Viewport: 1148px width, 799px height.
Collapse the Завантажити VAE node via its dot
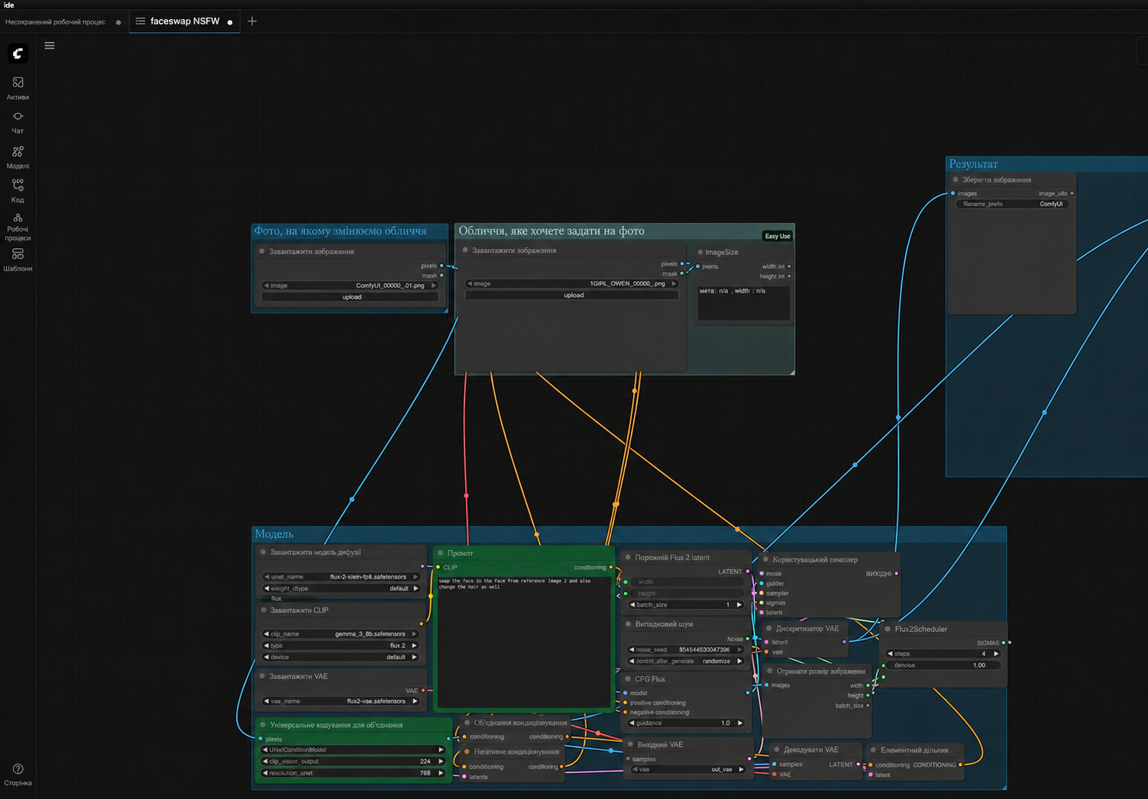(263, 676)
